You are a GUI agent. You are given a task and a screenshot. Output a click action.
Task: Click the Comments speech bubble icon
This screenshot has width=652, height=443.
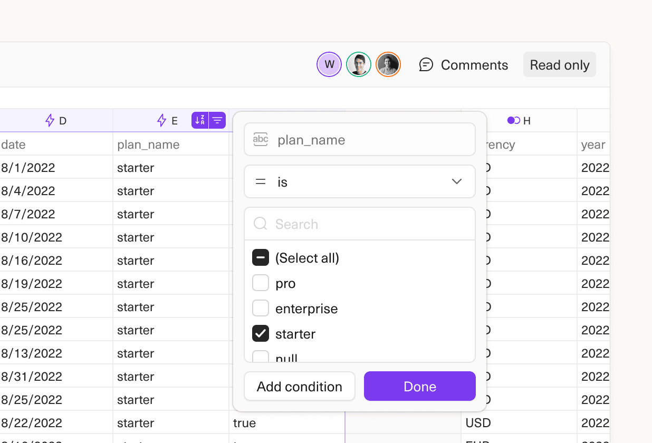point(426,65)
